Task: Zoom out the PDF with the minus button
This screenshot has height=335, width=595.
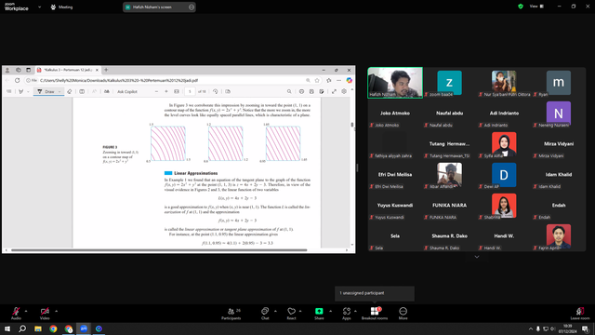Action: tap(156, 91)
